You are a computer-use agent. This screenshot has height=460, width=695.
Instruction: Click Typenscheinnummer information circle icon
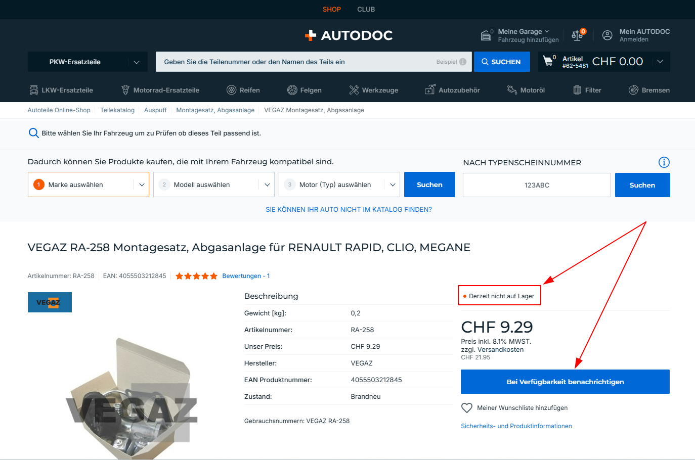coord(664,162)
